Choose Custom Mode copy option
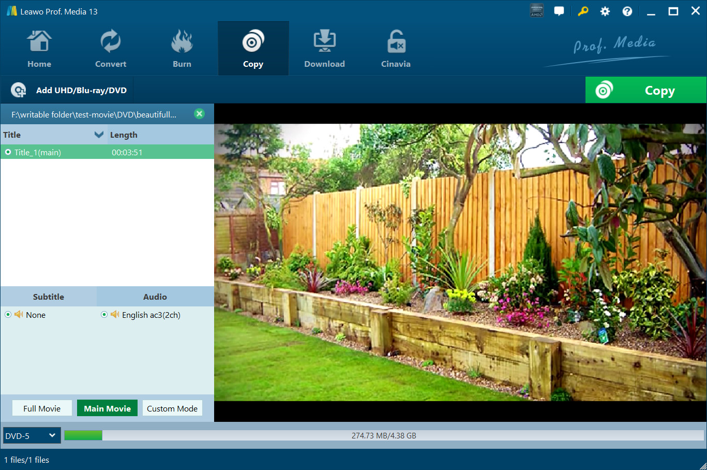 tap(172, 408)
